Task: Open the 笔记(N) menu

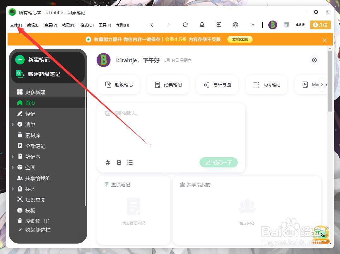Action: (x=69, y=25)
